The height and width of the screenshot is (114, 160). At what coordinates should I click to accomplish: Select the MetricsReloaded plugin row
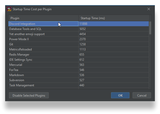pyautogui.click(x=79, y=49)
